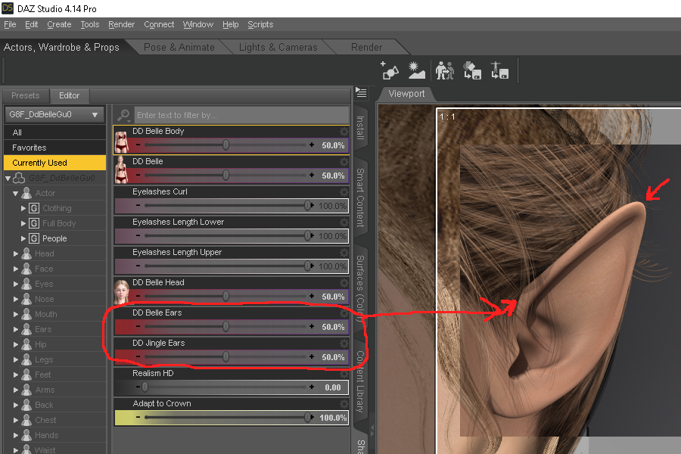Open the Content Library side pane
The width and height of the screenshot is (681, 454).
(x=360, y=381)
